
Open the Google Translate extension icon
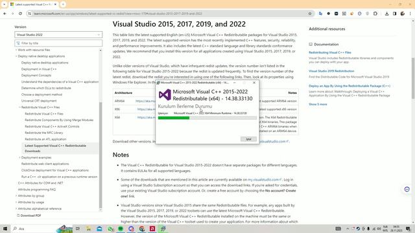pos(320,14)
